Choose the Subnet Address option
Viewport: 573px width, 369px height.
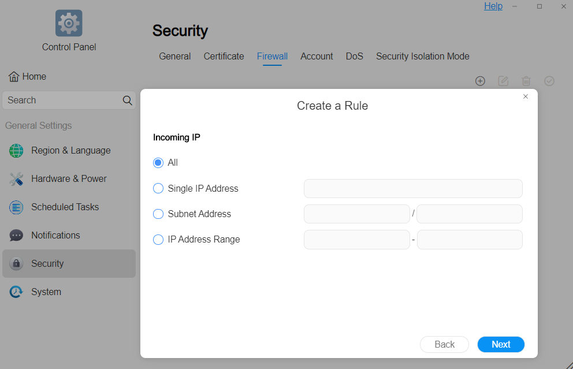click(x=158, y=214)
